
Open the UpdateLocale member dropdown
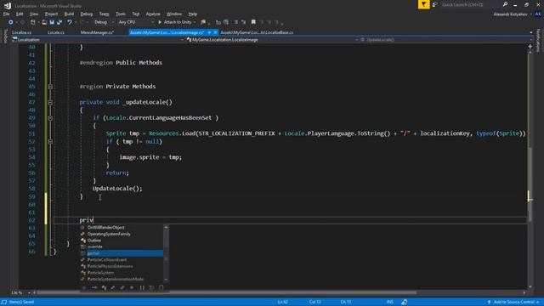point(444,40)
